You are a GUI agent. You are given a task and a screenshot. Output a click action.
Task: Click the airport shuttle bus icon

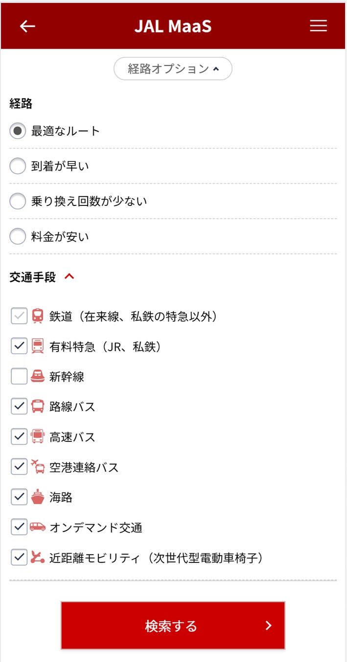coord(38,467)
